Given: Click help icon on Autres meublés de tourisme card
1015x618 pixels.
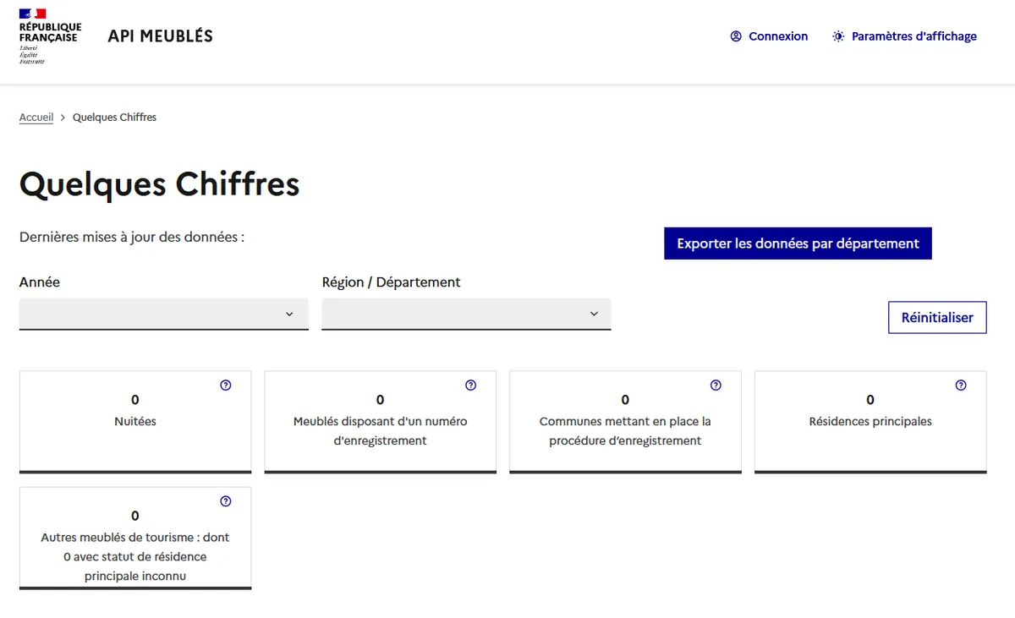Looking at the screenshot, I should click(226, 501).
